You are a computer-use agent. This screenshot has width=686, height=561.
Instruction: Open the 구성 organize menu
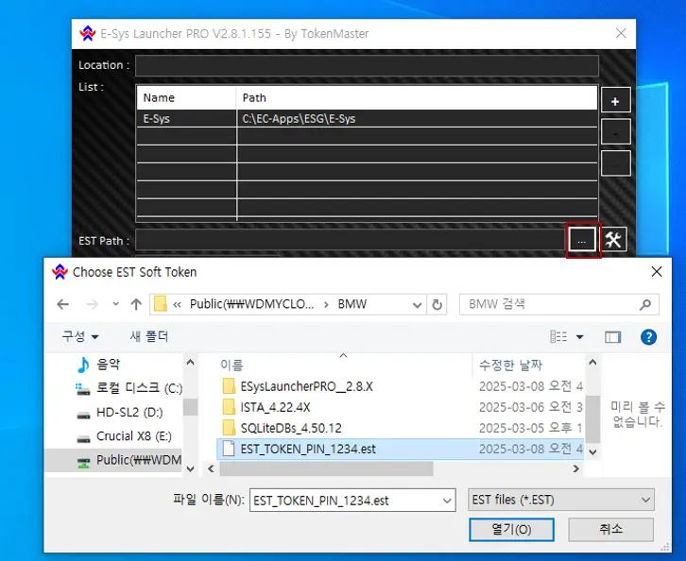click(x=80, y=336)
